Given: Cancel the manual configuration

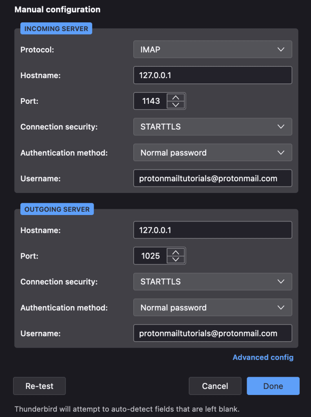Looking at the screenshot, I should coord(215,386).
